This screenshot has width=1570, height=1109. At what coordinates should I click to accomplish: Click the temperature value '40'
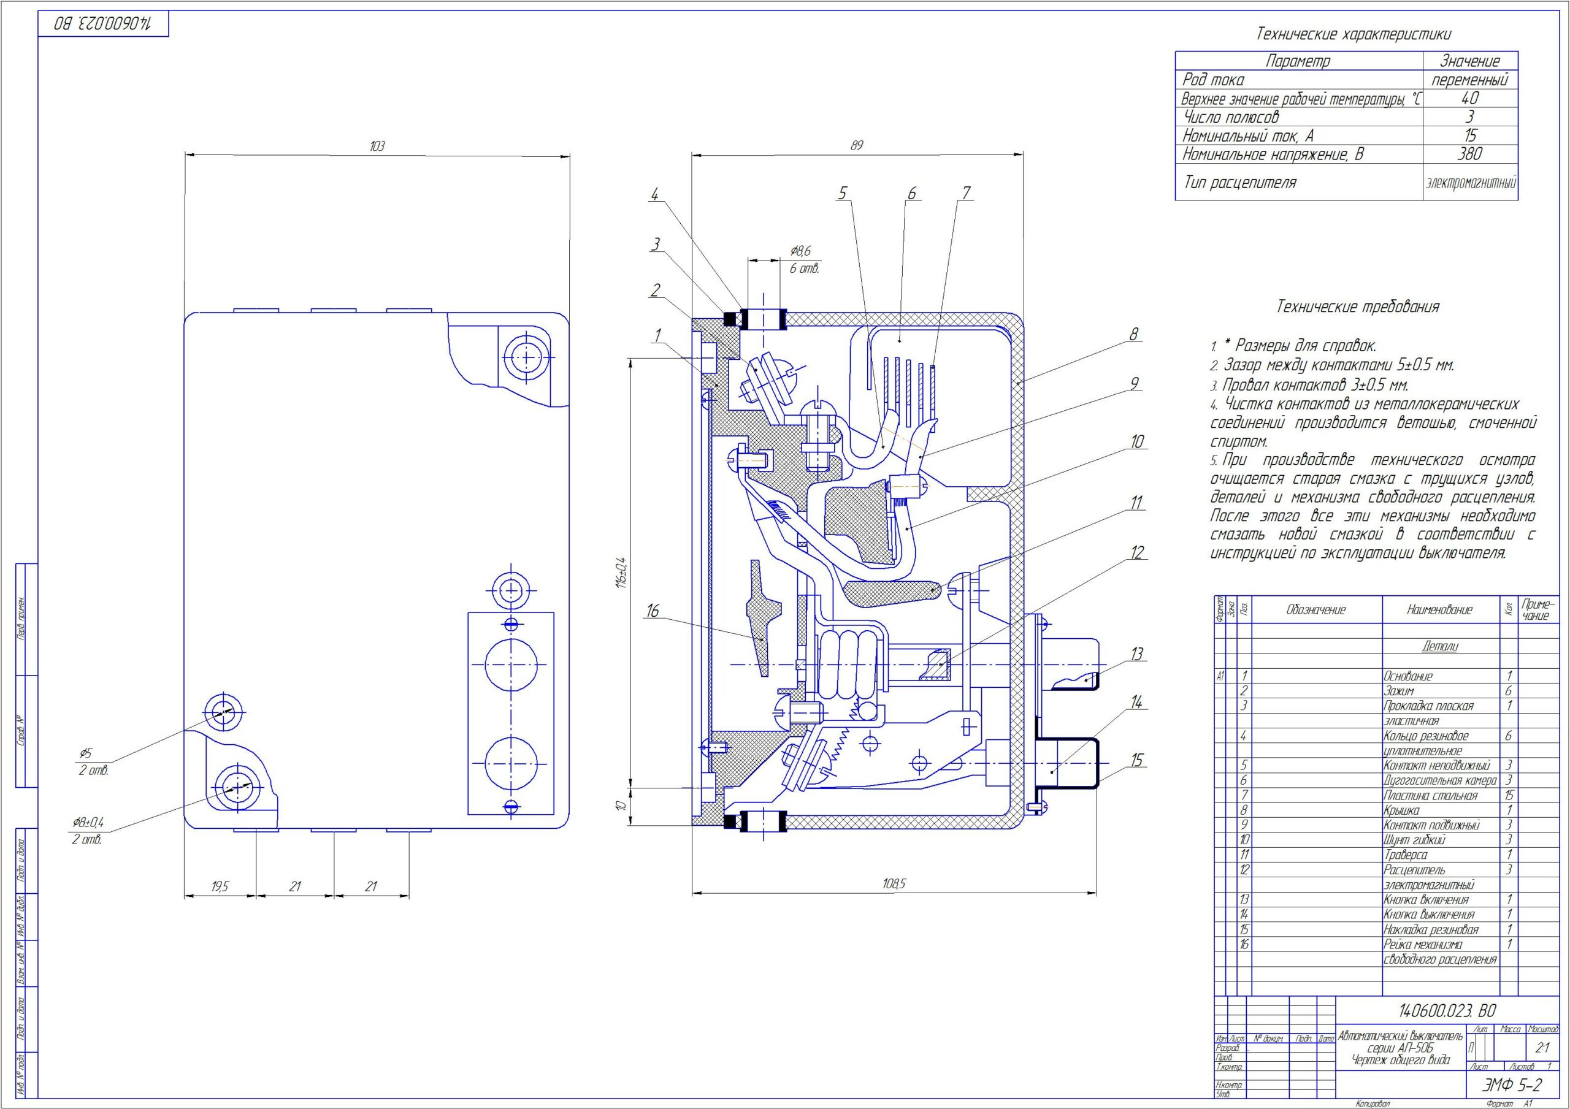tap(1469, 97)
